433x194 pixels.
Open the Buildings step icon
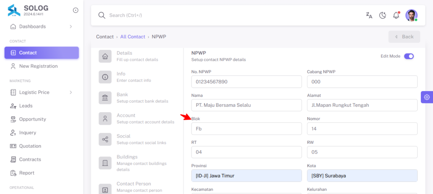pos(105,163)
